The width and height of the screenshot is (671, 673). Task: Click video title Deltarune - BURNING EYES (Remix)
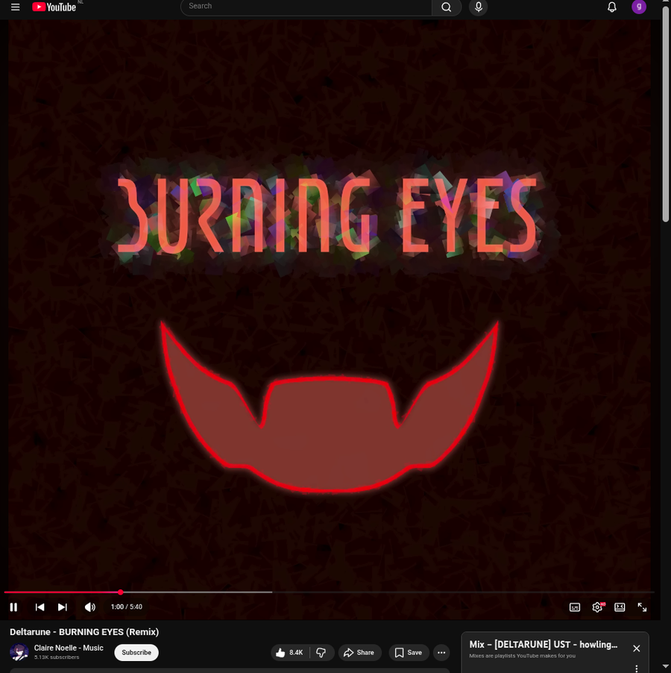pyautogui.click(x=84, y=632)
